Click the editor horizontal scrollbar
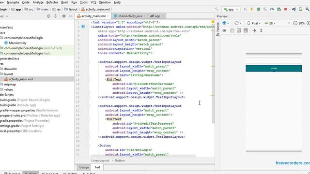This screenshot has width=310, height=174. tap(143, 156)
